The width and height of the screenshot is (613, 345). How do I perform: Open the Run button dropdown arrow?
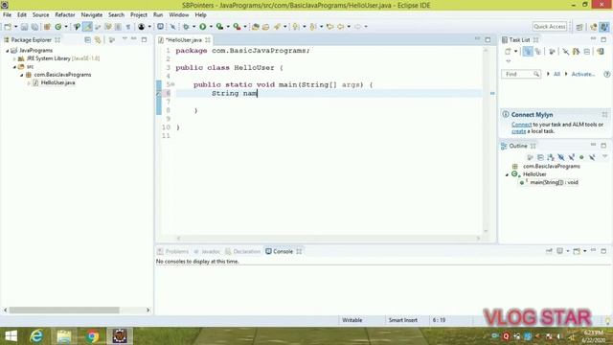[211, 27]
